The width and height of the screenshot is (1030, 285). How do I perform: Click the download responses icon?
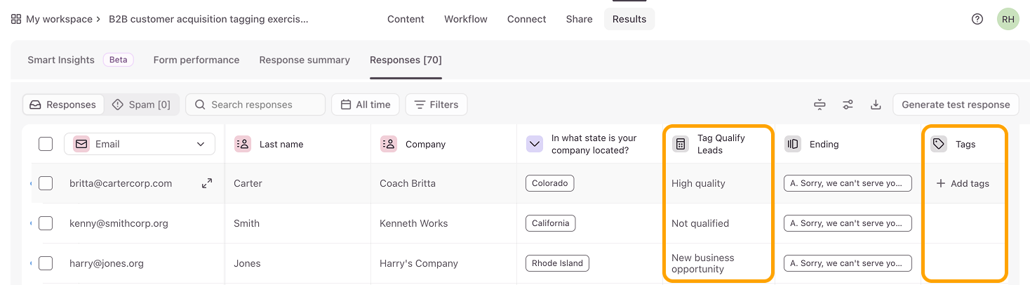pos(876,105)
